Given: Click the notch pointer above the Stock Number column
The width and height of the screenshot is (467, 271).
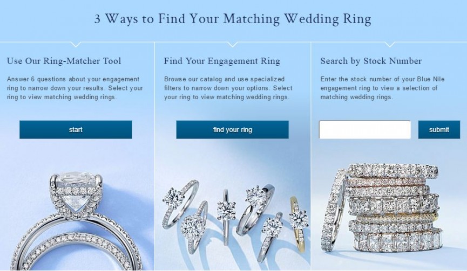Looking at the screenshot, I should click(390, 45).
